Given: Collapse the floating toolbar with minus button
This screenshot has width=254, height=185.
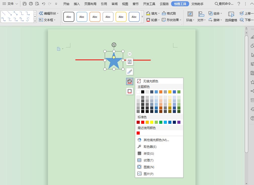Looking at the screenshot, I should (x=130, y=54).
